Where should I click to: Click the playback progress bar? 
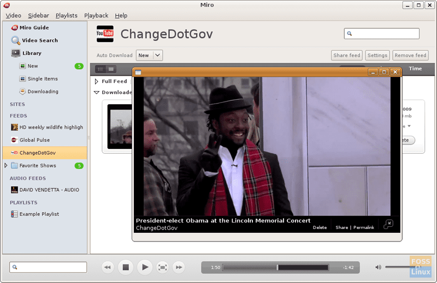[275, 267]
